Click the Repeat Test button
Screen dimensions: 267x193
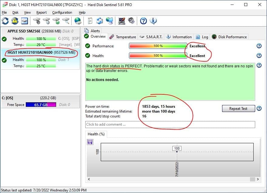click(238, 109)
